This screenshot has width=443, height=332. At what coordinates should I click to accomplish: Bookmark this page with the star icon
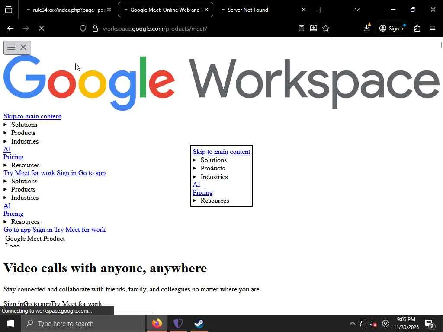[326, 28]
